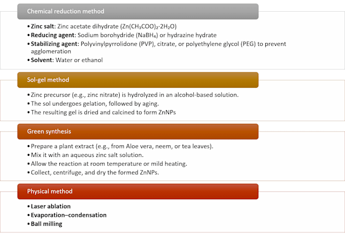Screen dimensions: 345x236
Task: Select the Physical method header bar
Action: 138,191
